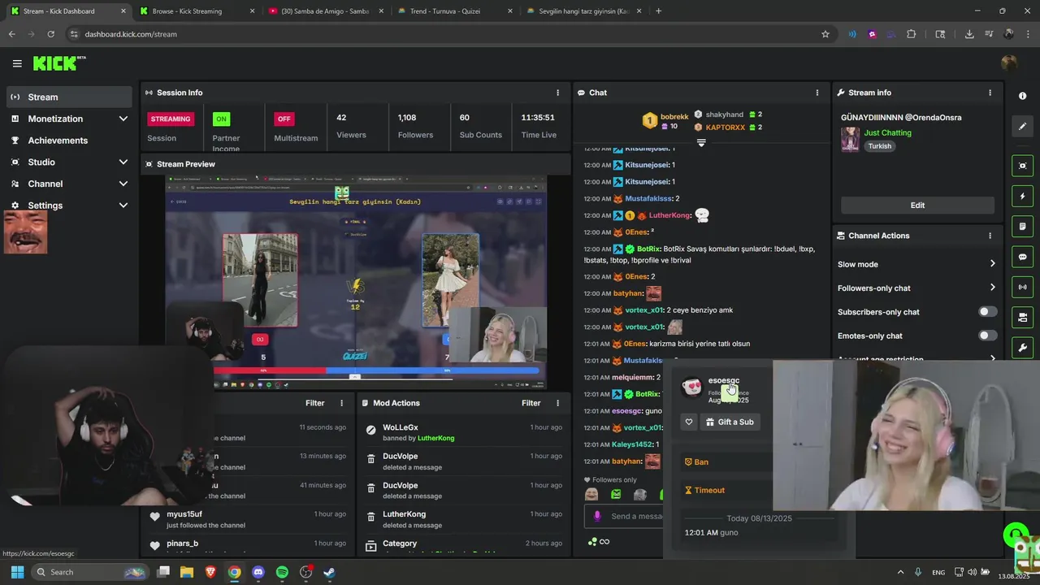Open activity feed three-dot options beside Filter

click(x=341, y=403)
